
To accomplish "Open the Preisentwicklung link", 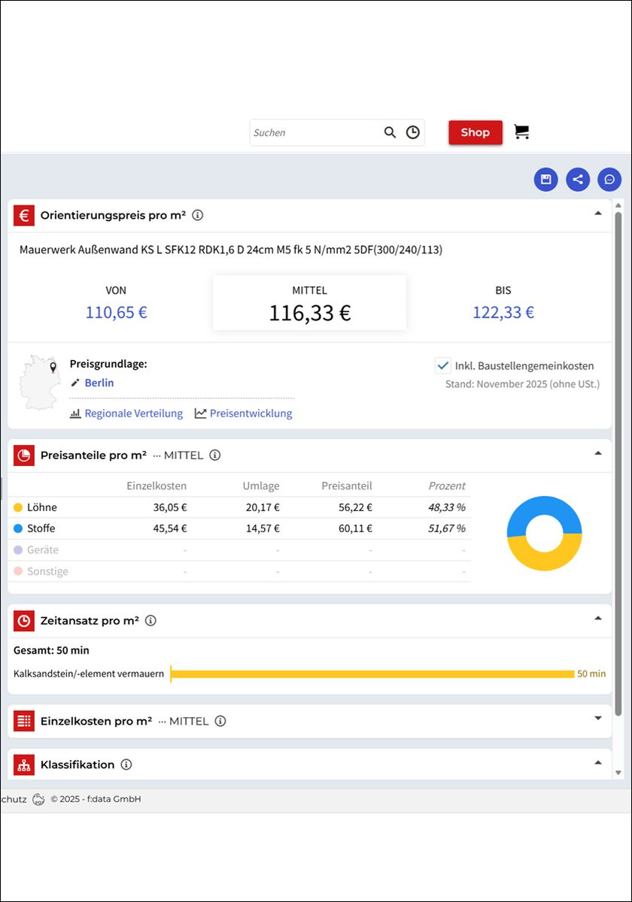I will coord(251,413).
